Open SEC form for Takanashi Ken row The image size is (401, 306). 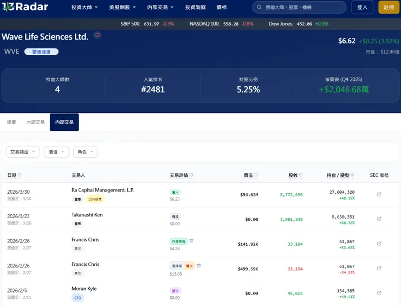pos(379,219)
